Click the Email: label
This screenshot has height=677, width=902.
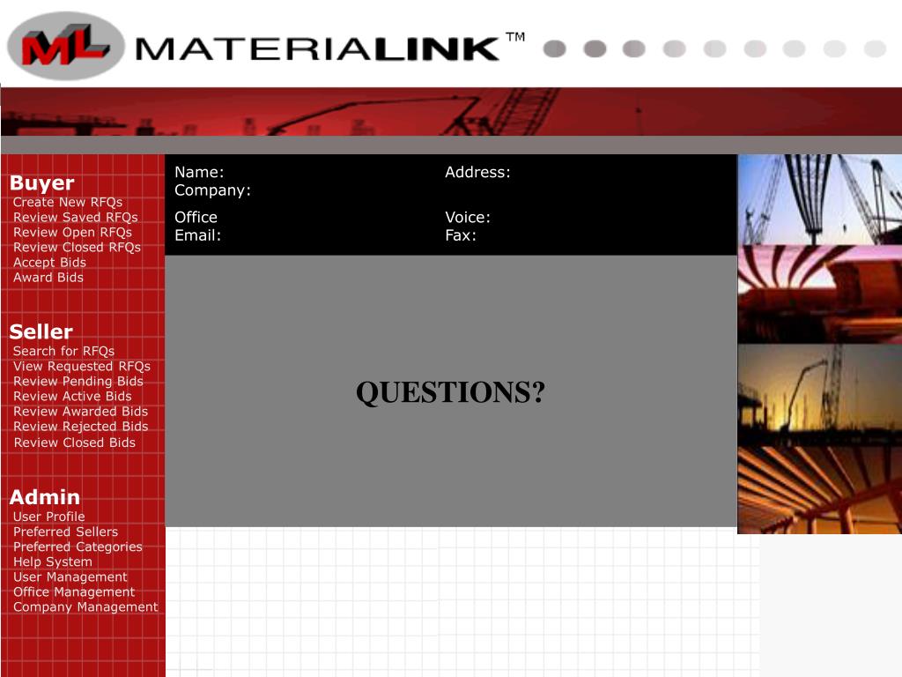point(197,235)
